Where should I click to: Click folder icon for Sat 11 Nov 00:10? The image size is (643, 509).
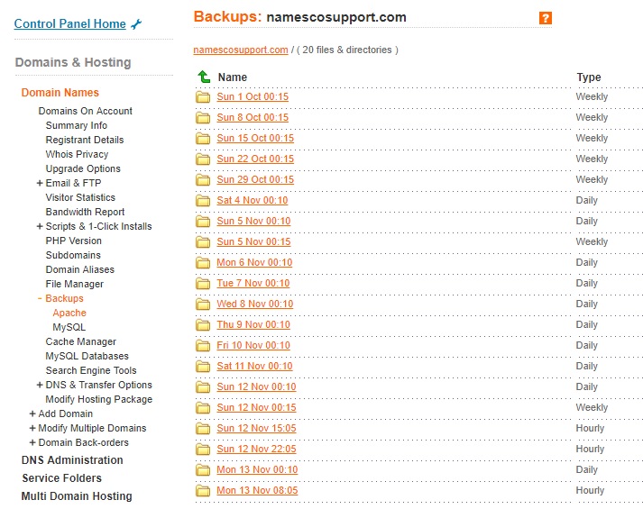coord(203,367)
